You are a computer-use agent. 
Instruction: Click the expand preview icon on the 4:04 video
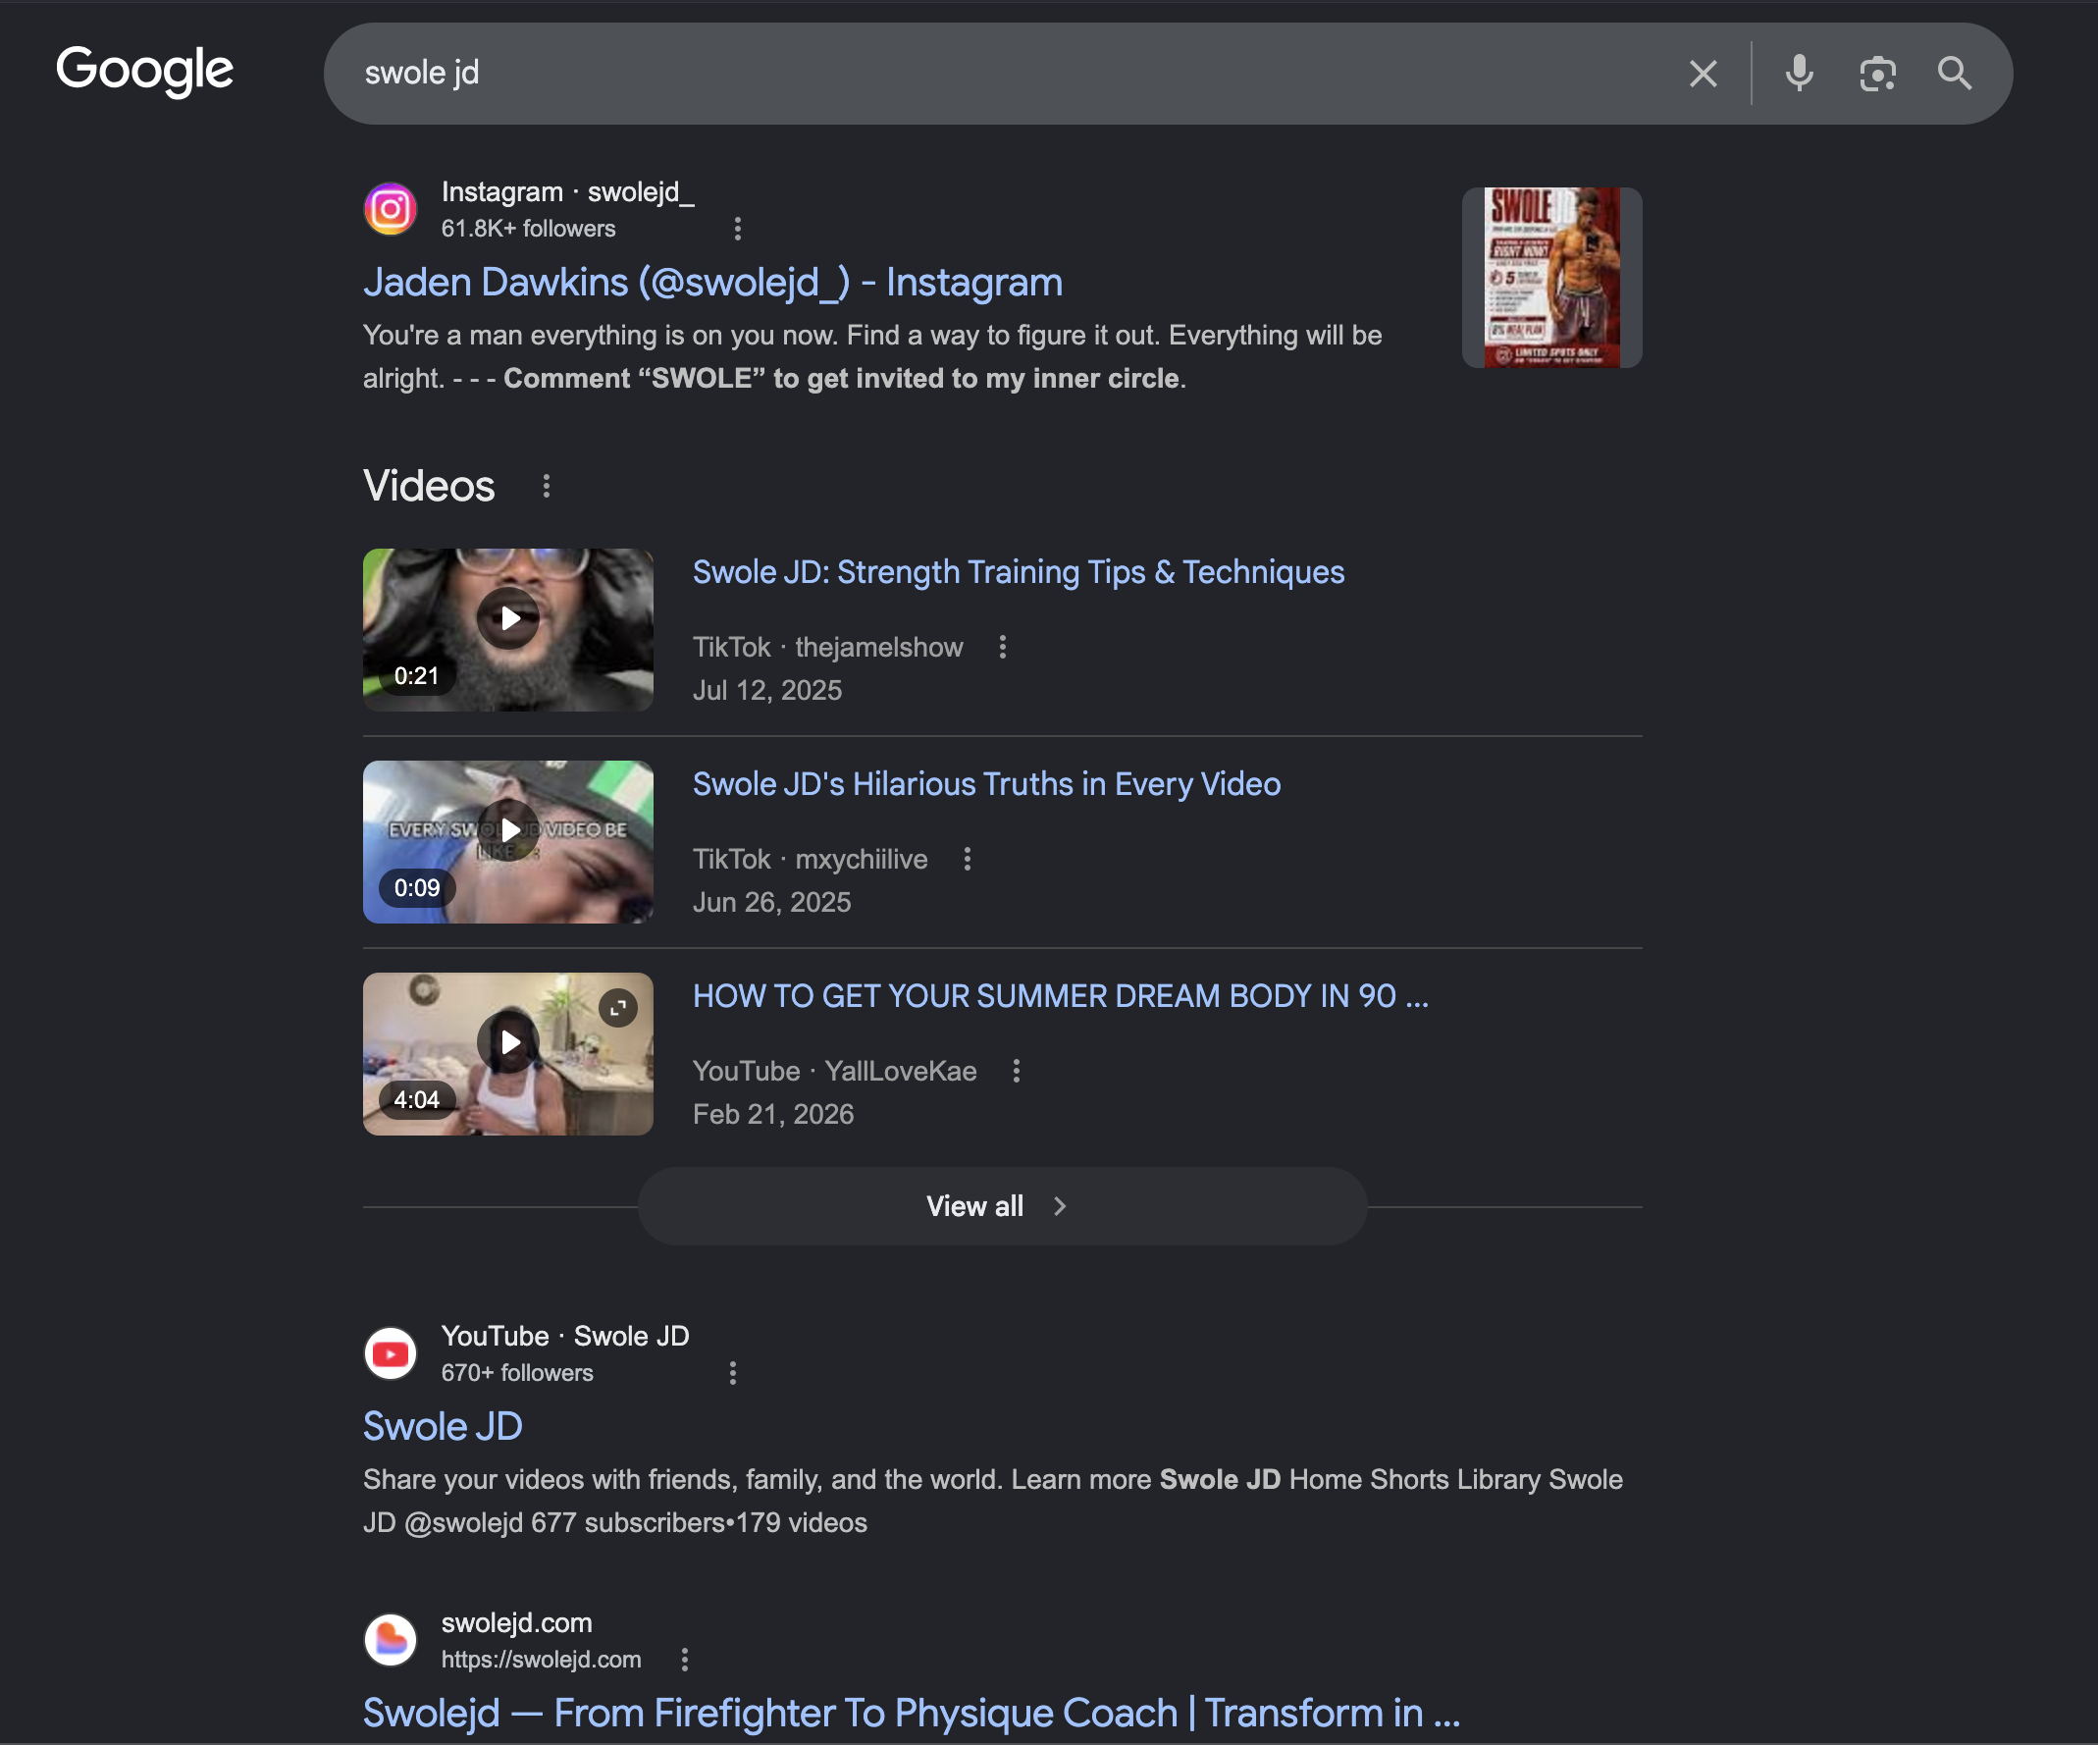(618, 1007)
